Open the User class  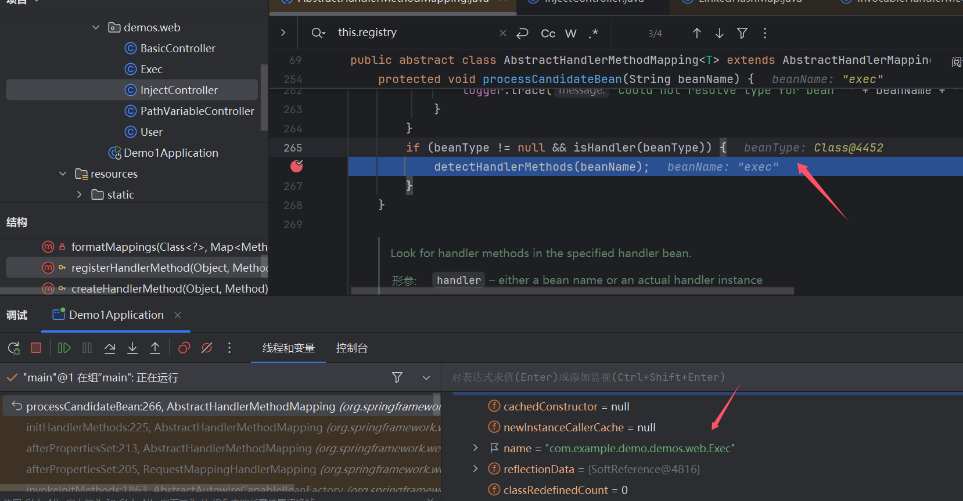(x=152, y=132)
